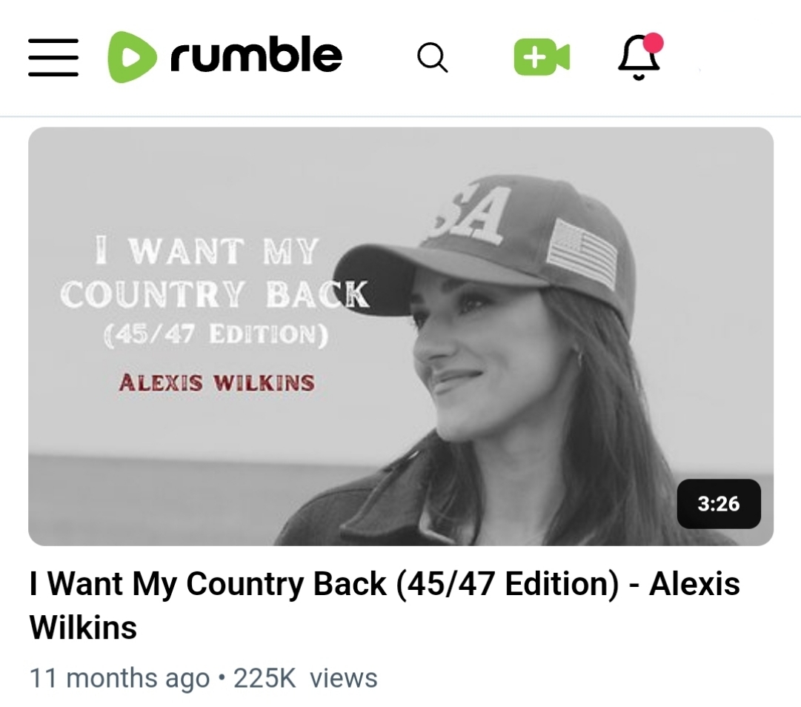The height and width of the screenshot is (707, 801).
Task: Click the red "ALEXIS WILKINS" name on thumbnail
Action: (216, 382)
